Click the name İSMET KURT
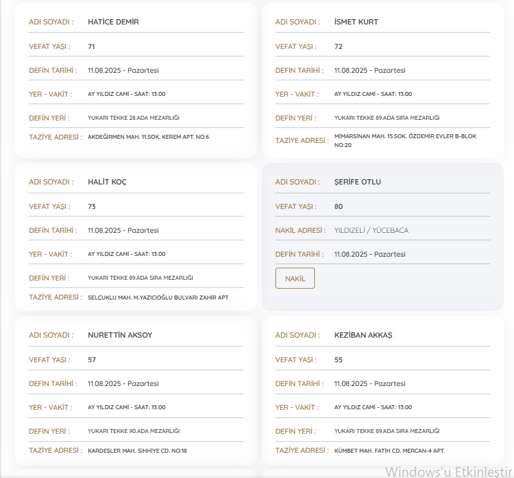 click(x=356, y=22)
